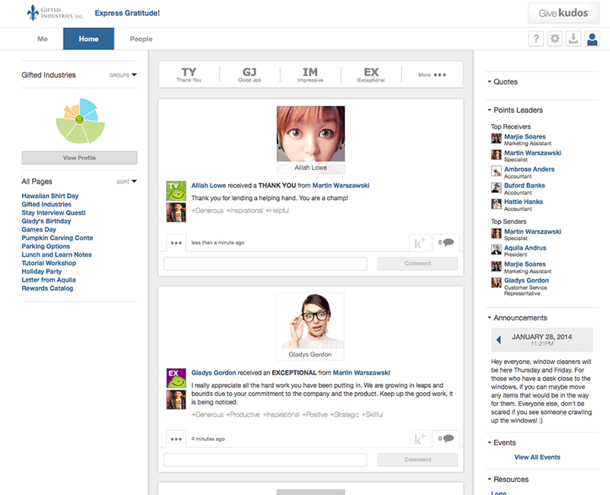This screenshot has width=610, height=495.
Task: Click Hattie Hanks avatar icon
Action: (496, 204)
